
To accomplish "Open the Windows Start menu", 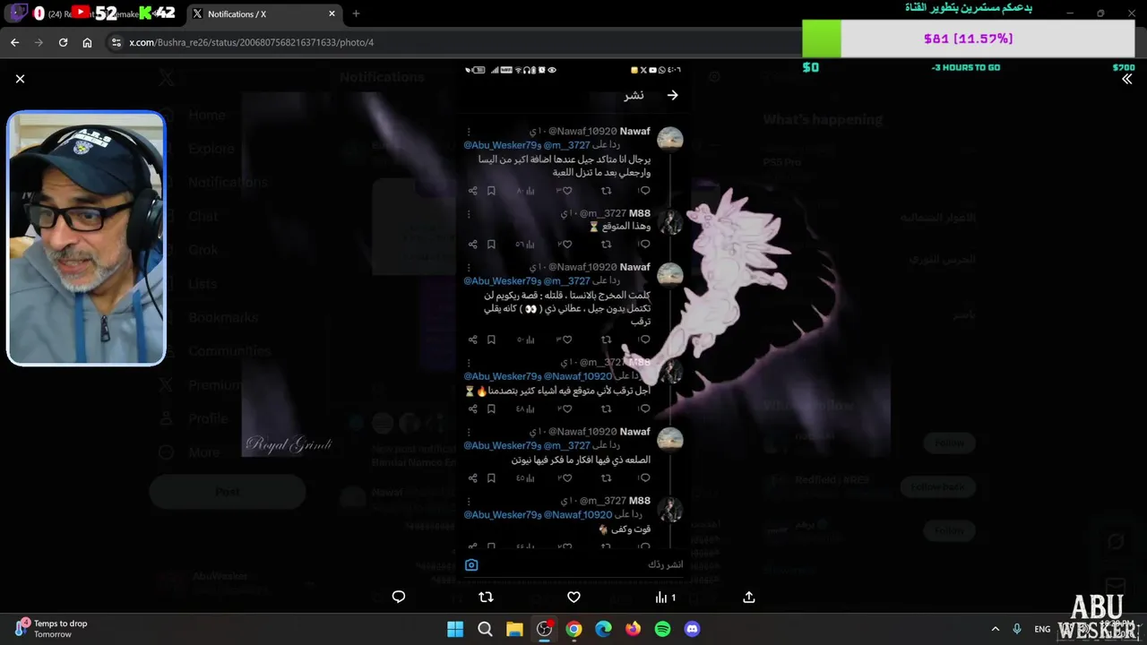I will [455, 629].
